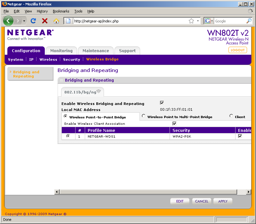Toggle Enable Wireless Client Association checkbox

[174, 124]
